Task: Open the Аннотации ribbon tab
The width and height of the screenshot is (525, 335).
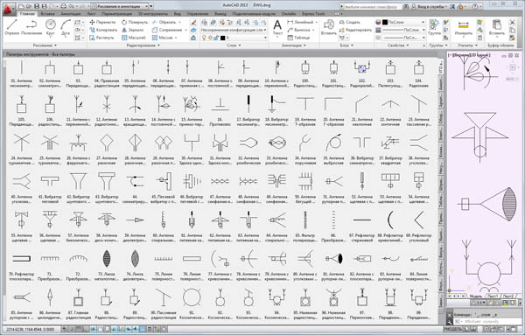Action: pos(71,14)
